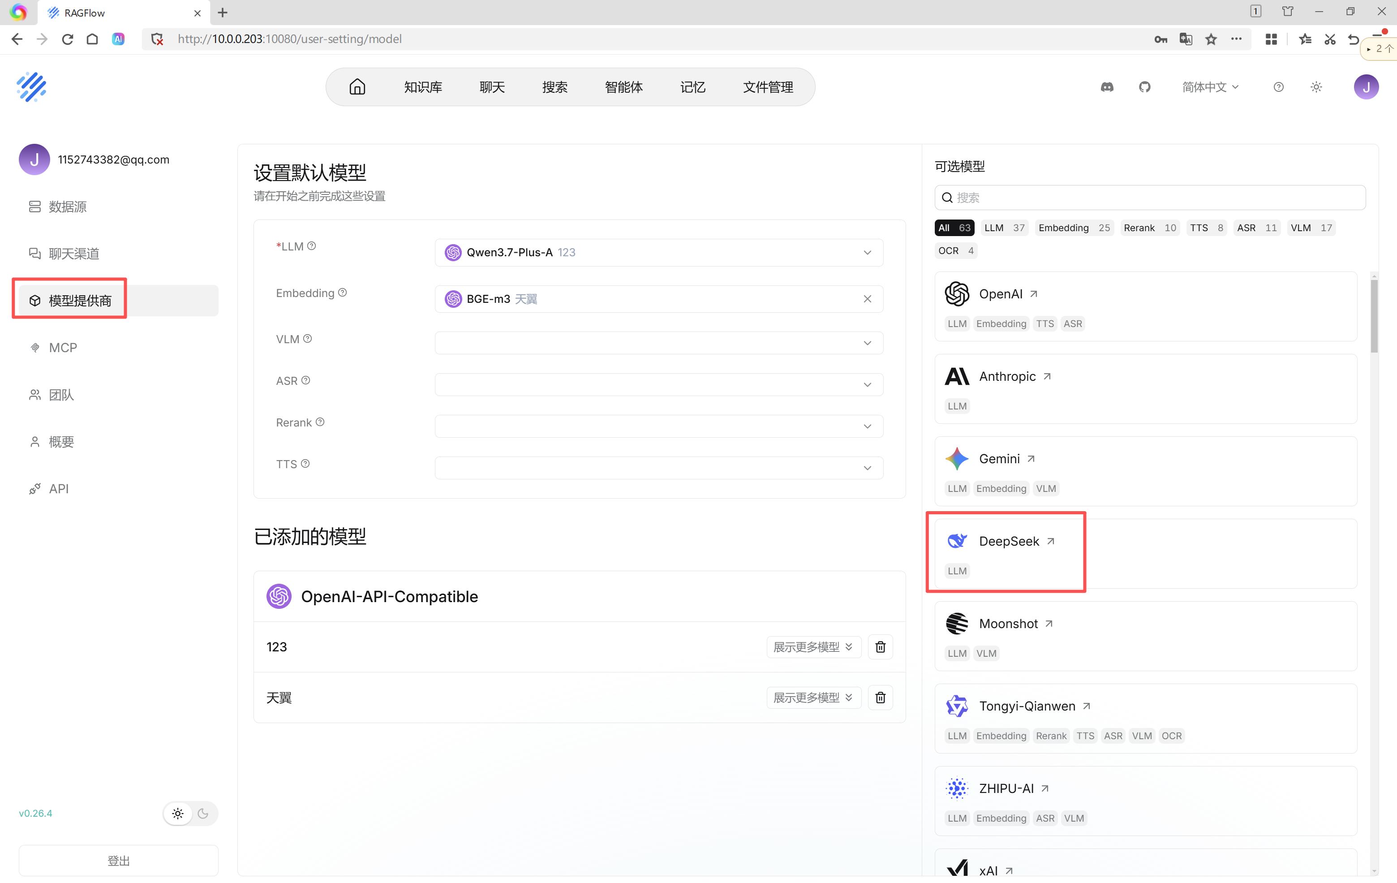Viewport: 1397px width, 883px height.
Task: Open DeepSeek external link arrow
Action: (1051, 541)
